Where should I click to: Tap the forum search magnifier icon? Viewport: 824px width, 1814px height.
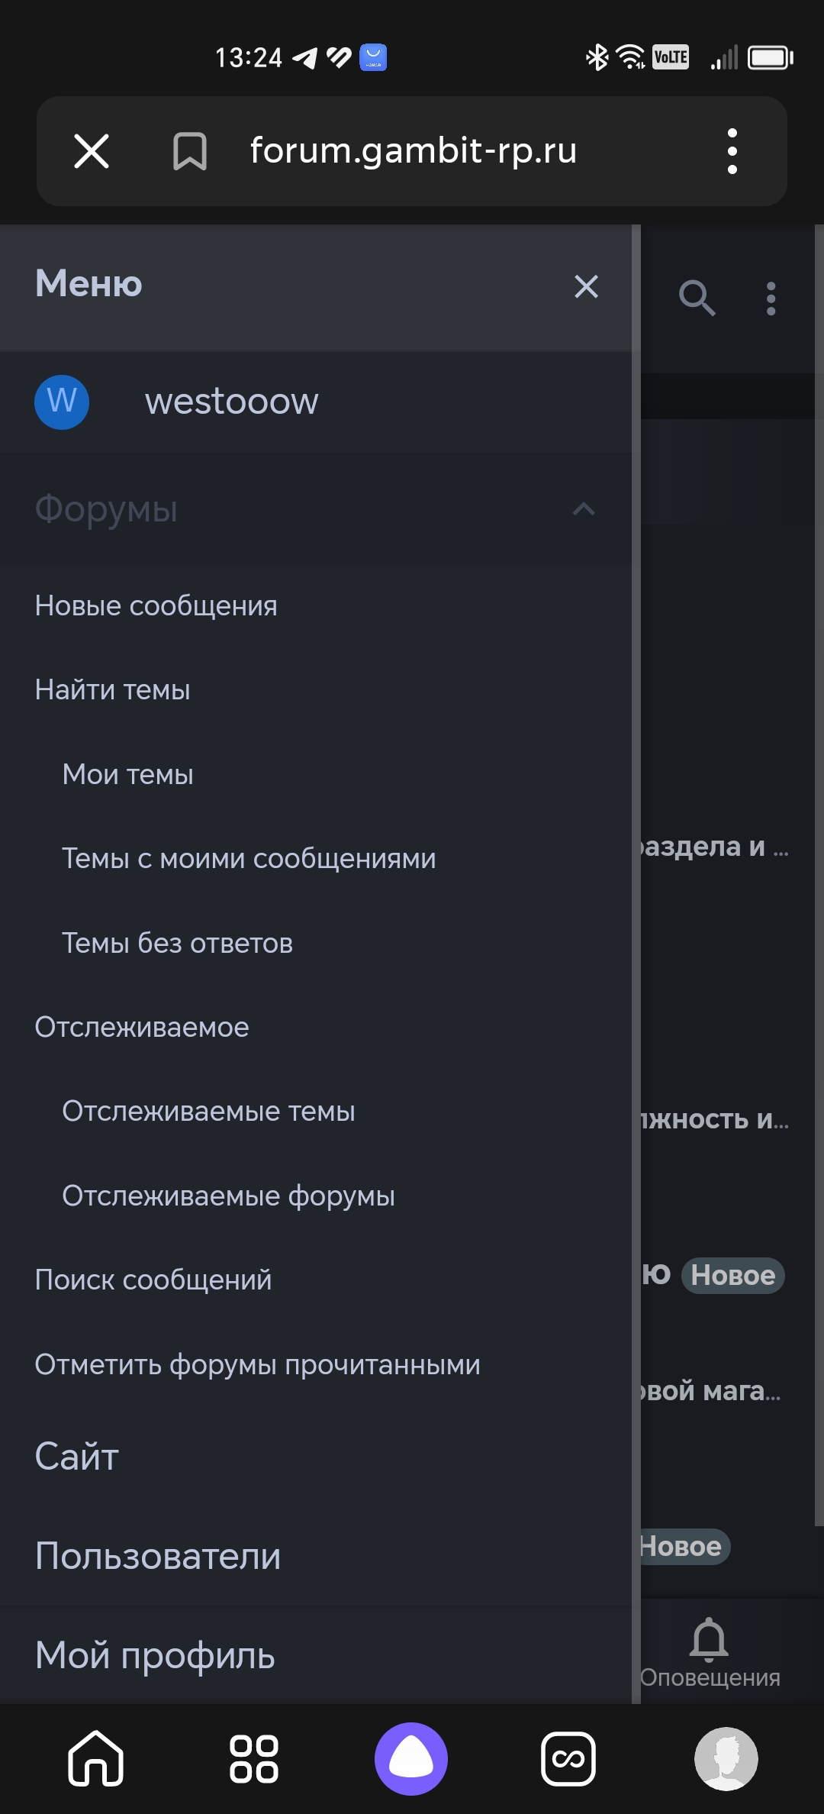(697, 298)
